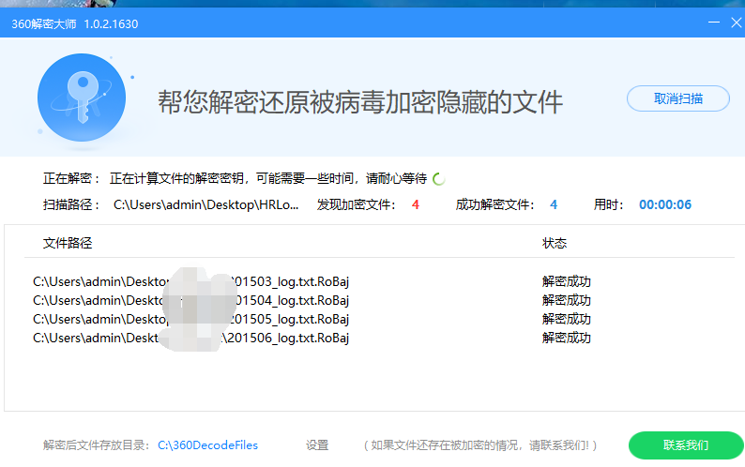Click the 解密后文件存放目录 label

pyautogui.click(x=96, y=445)
